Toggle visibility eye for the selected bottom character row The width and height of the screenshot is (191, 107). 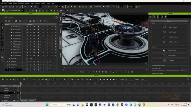28,70
